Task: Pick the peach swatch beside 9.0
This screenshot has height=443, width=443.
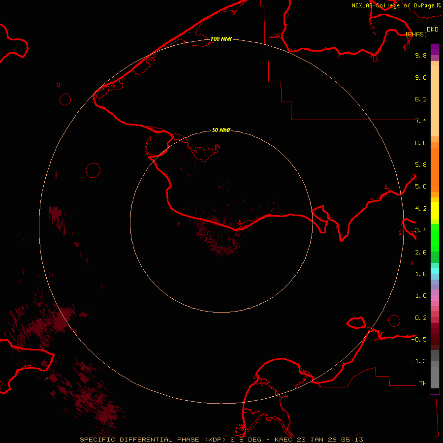Action: [x=435, y=78]
